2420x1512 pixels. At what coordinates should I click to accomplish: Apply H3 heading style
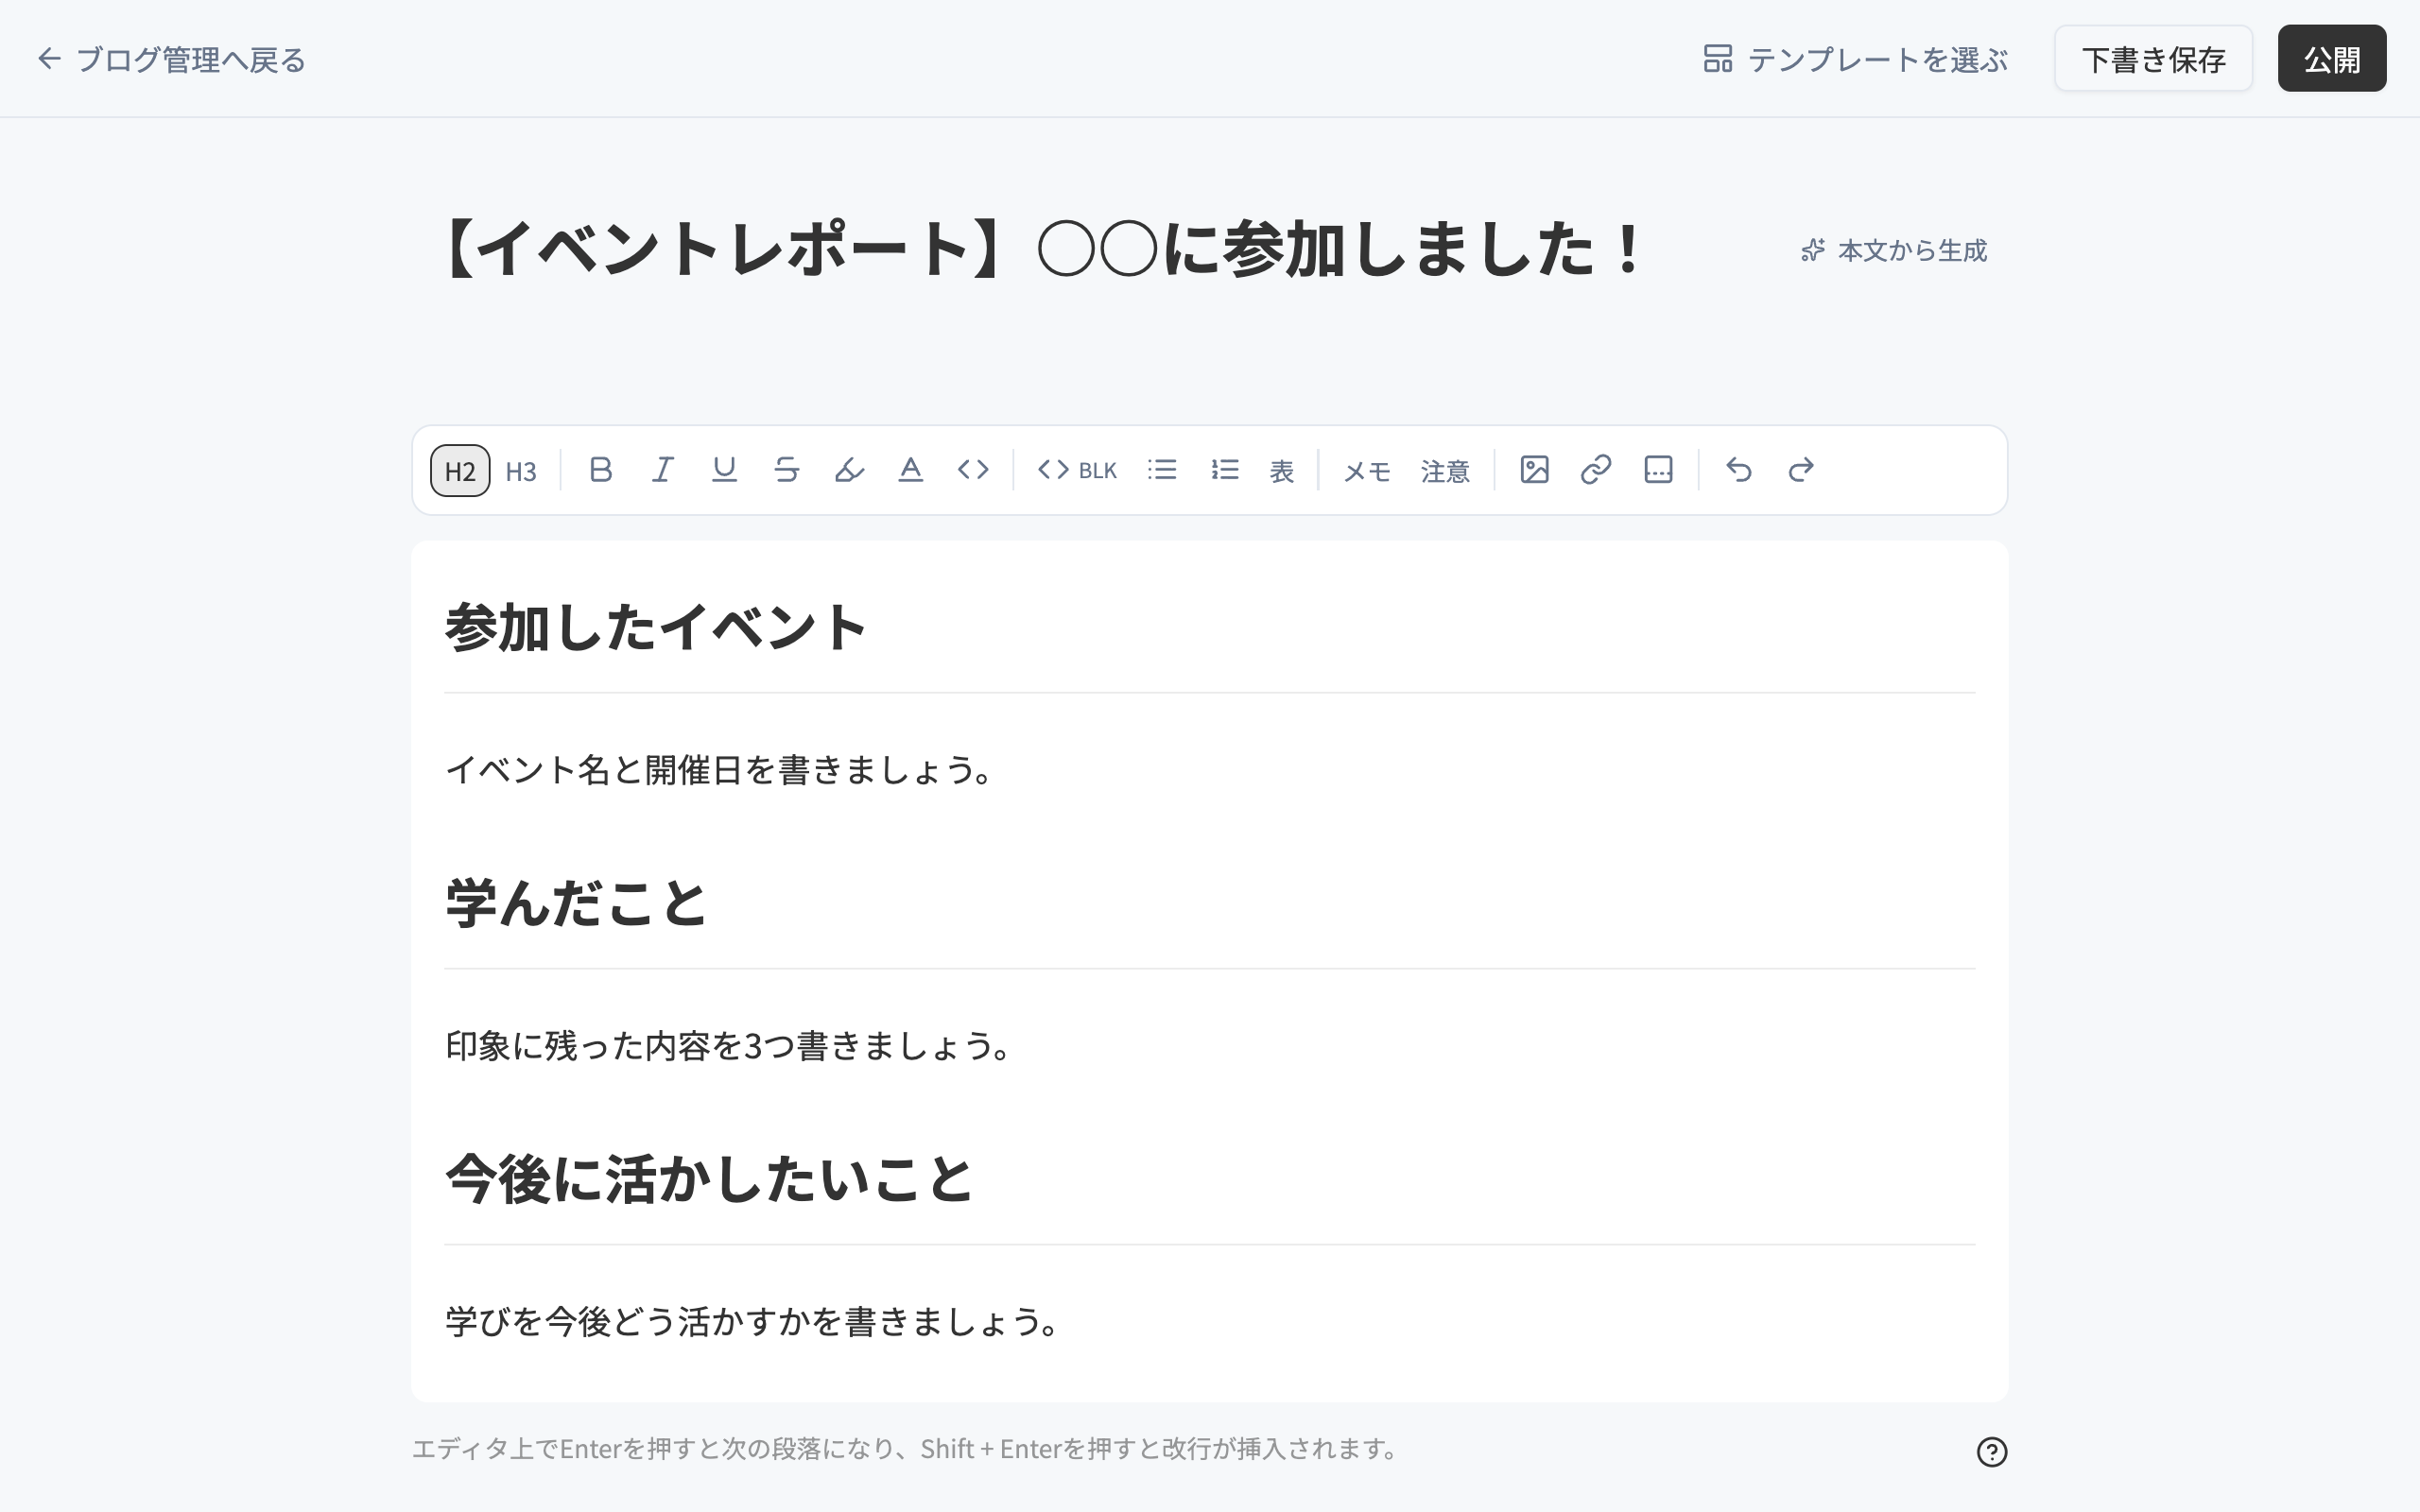tap(521, 470)
